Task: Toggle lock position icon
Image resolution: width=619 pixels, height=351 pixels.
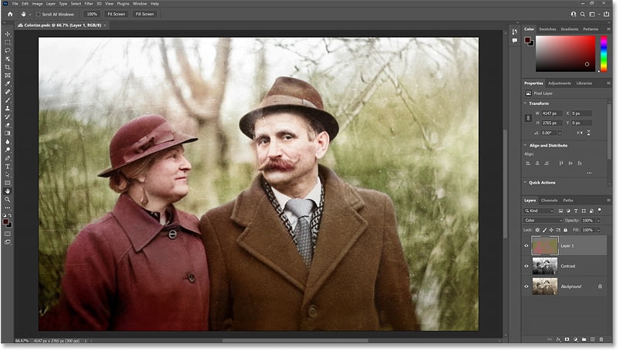Action: (x=551, y=230)
